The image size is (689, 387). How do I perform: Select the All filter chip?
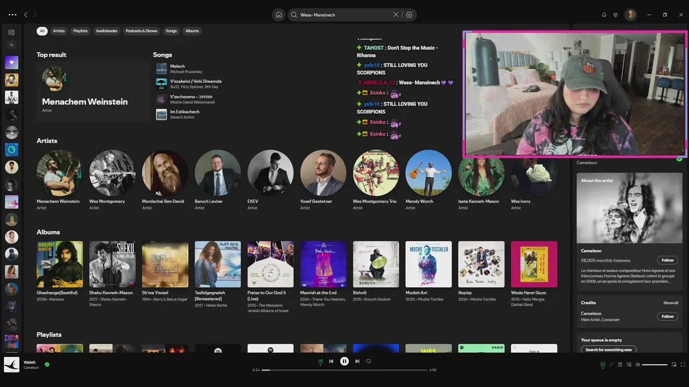pos(42,31)
